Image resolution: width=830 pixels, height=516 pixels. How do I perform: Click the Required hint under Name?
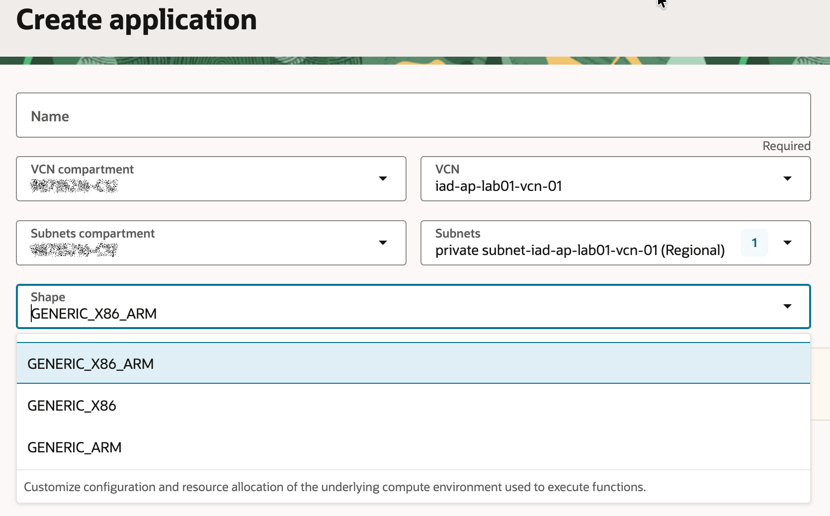[786, 146]
